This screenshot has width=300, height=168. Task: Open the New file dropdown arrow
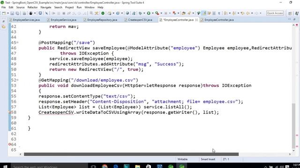click(7, 13)
